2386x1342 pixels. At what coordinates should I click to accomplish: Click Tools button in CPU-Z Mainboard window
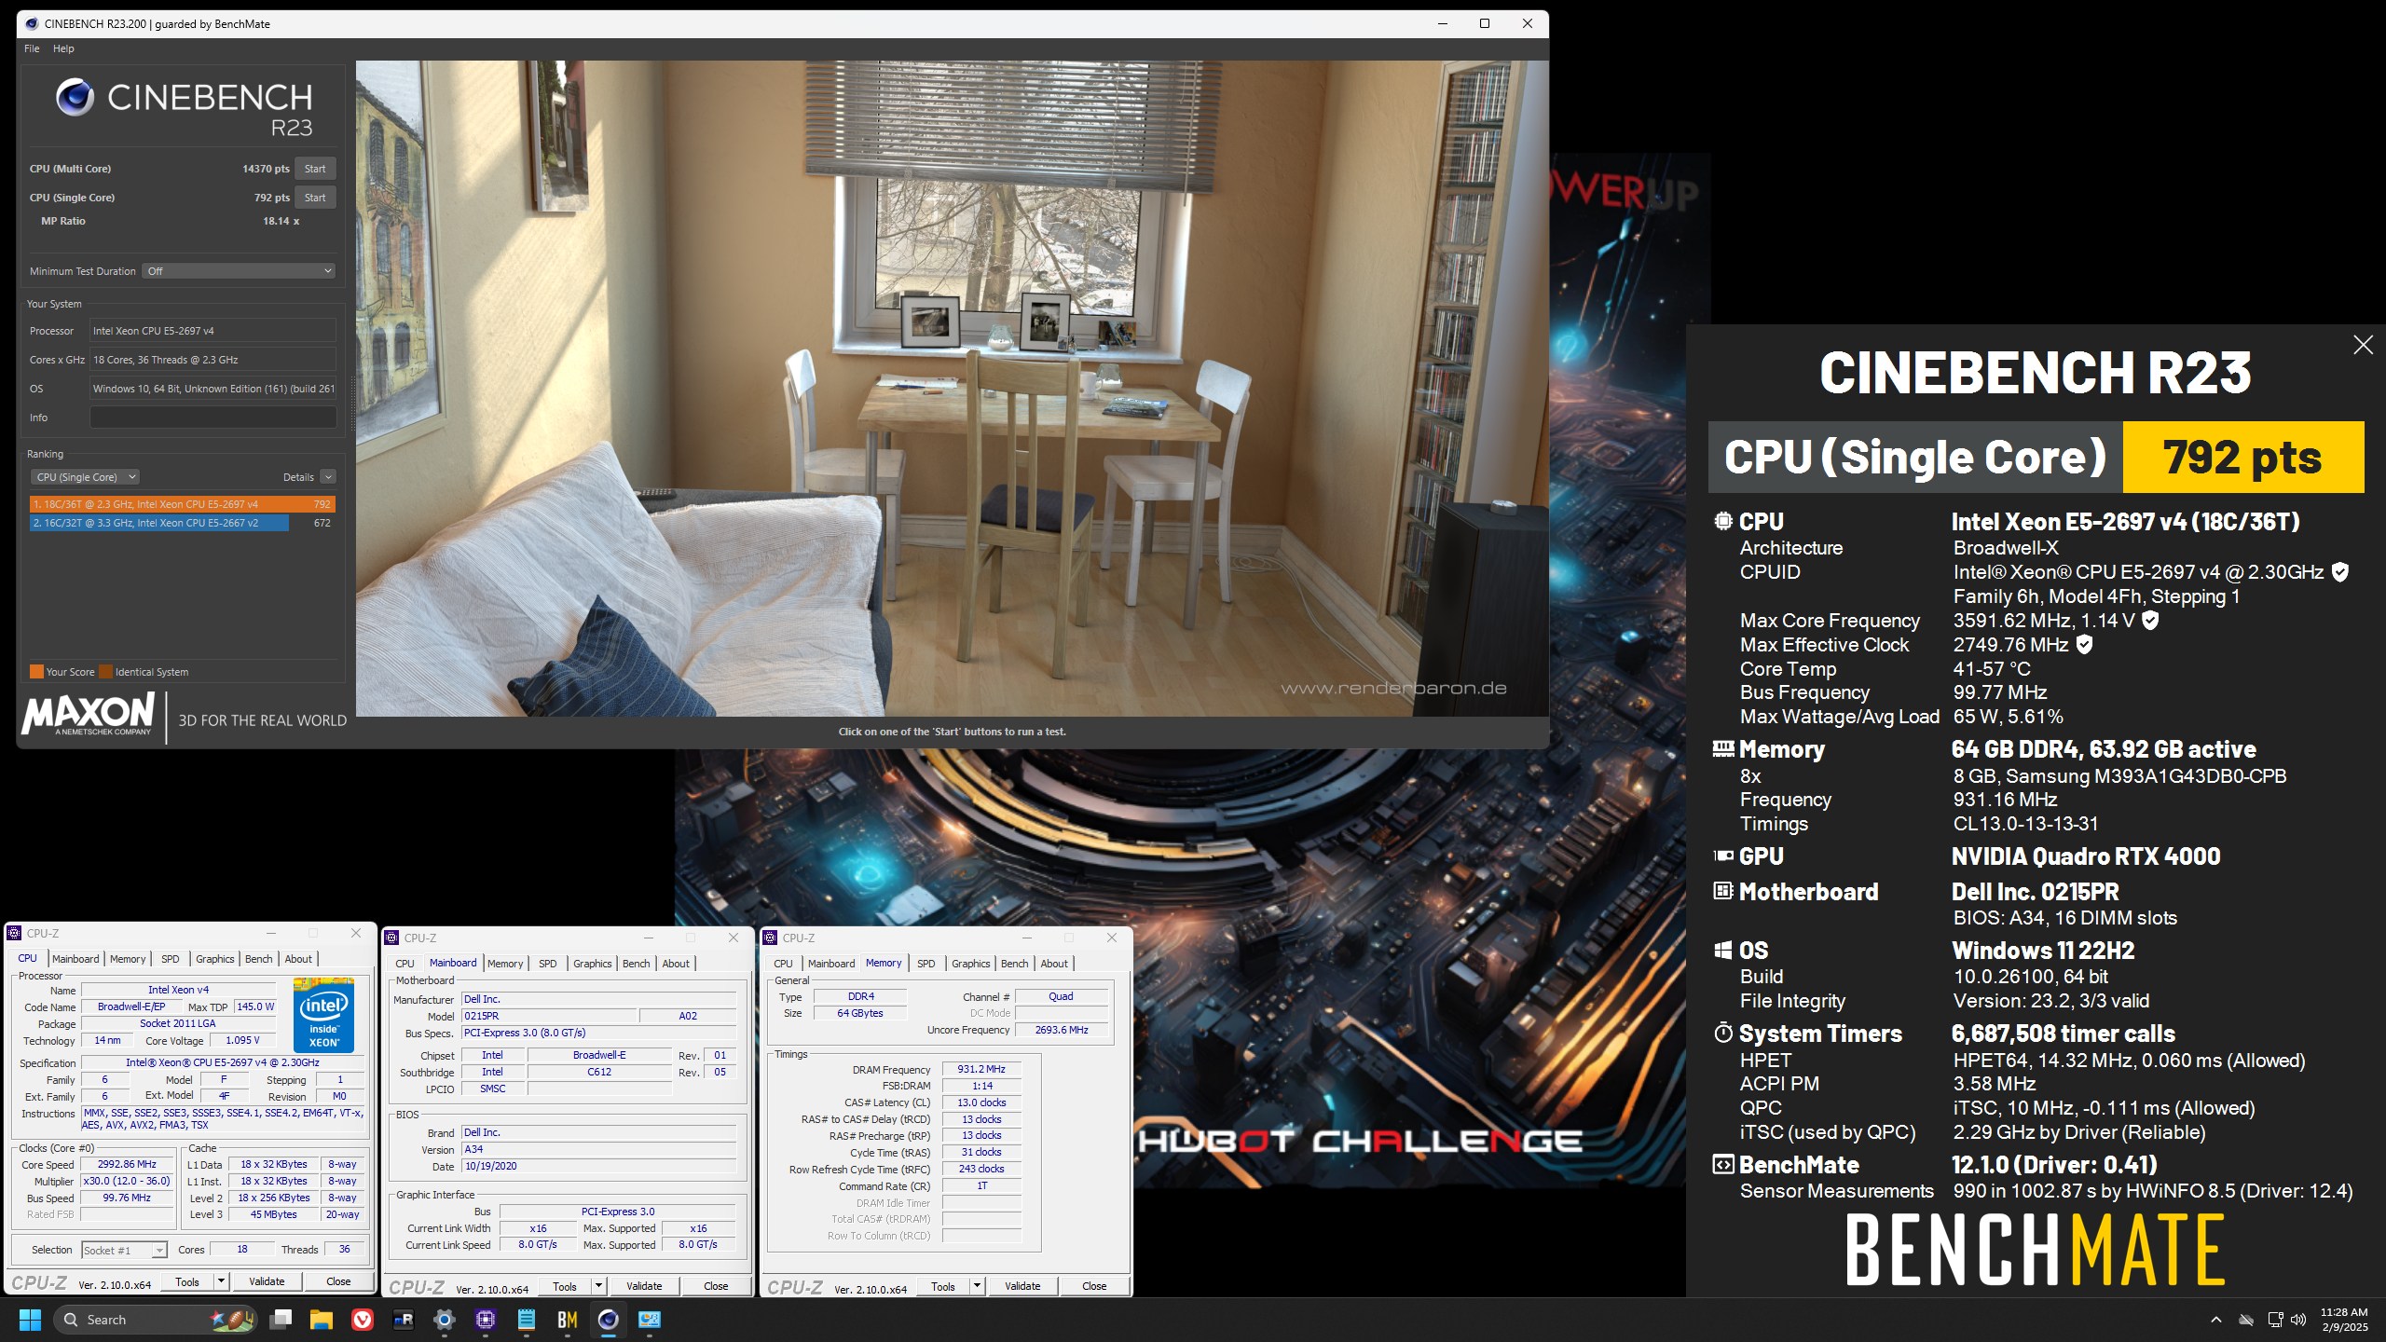pyautogui.click(x=565, y=1286)
